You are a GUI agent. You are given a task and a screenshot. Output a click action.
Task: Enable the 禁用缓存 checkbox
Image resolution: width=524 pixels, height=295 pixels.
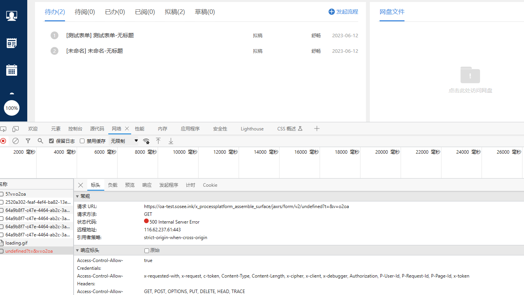coord(82,141)
